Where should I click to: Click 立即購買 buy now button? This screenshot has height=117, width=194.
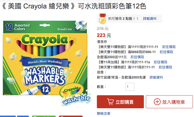click(x=120, y=102)
